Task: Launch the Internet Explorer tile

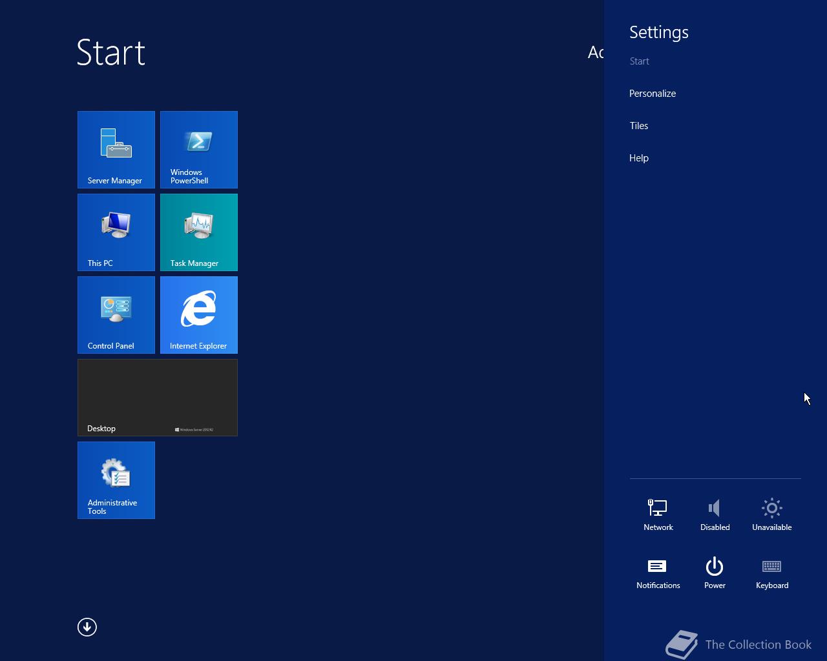Action: point(199,315)
